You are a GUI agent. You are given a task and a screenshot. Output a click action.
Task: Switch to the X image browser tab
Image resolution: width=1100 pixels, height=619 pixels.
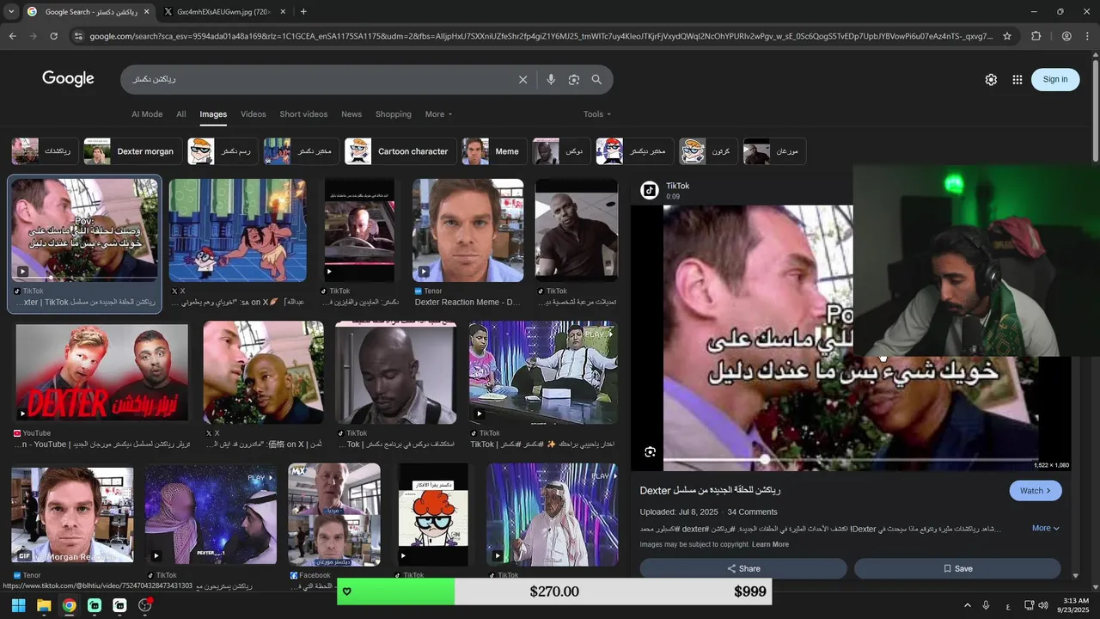[223, 12]
